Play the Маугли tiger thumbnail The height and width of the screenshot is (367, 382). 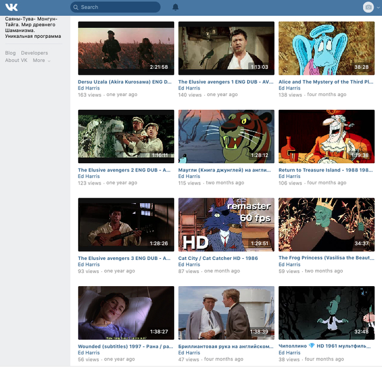(x=226, y=137)
